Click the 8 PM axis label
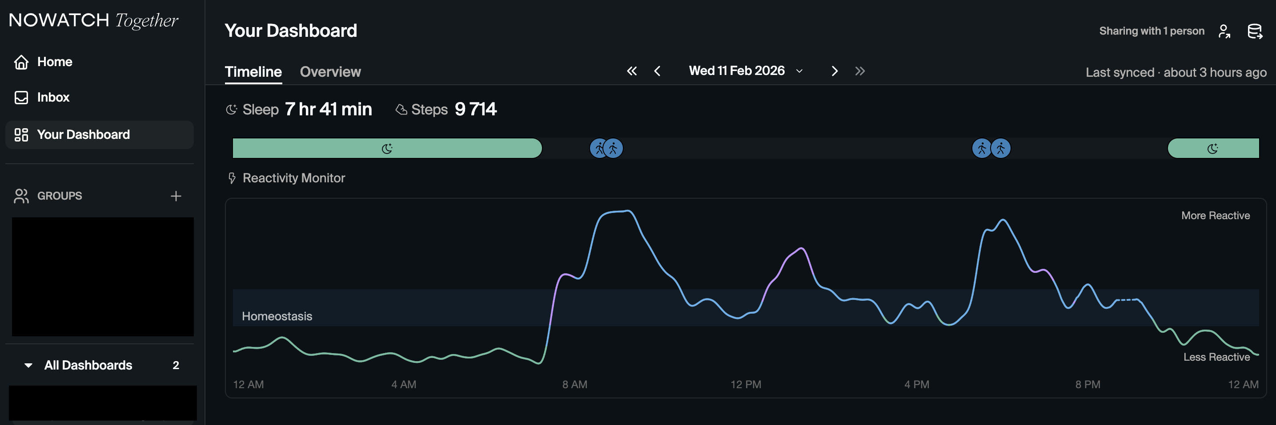The width and height of the screenshot is (1276, 425). [x=1088, y=385]
